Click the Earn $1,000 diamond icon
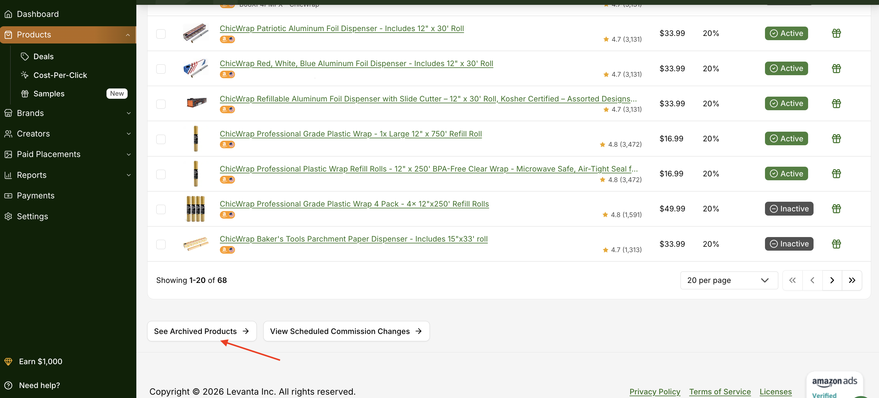Image resolution: width=879 pixels, height=398 pixels. click(8, 361)
